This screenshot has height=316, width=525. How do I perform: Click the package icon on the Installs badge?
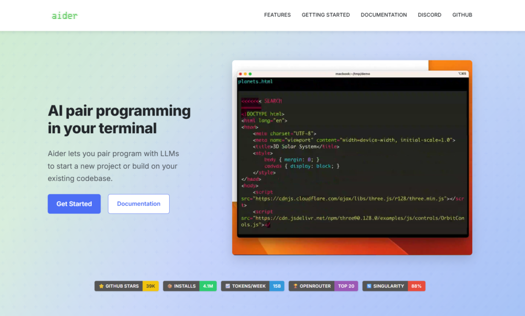(171, 286)
